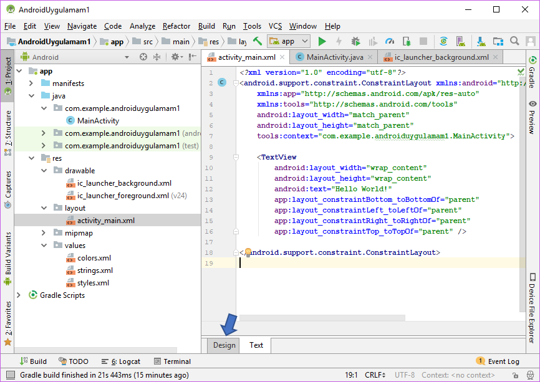Click the inspector hector icon in status bar

coord(531,375)
